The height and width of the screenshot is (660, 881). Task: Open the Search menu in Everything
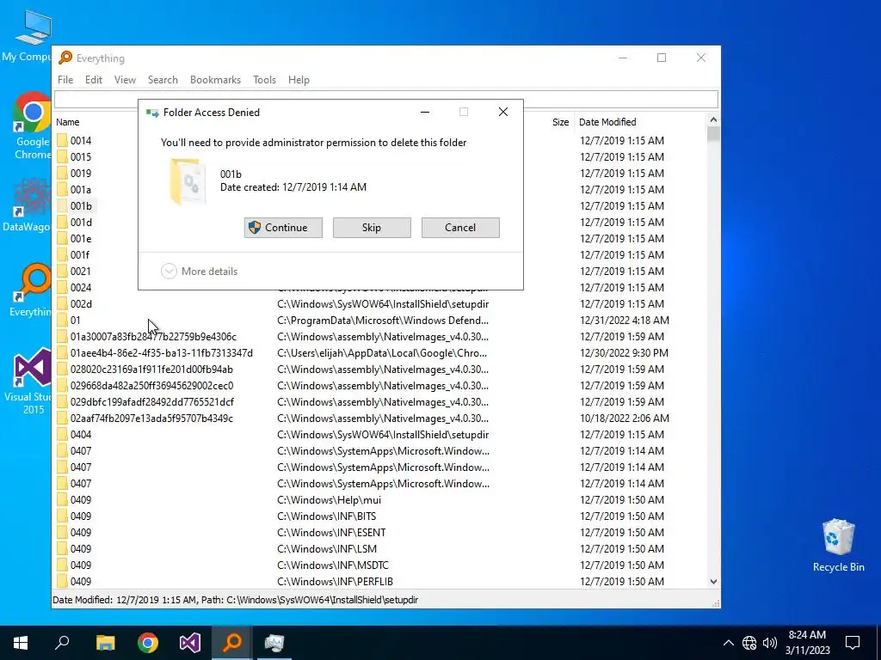[163, 80]
